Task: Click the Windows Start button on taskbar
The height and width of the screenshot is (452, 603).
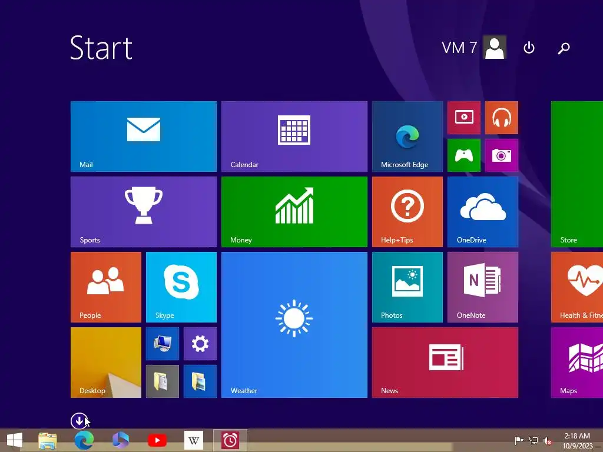Action: (x=15, y=440)
